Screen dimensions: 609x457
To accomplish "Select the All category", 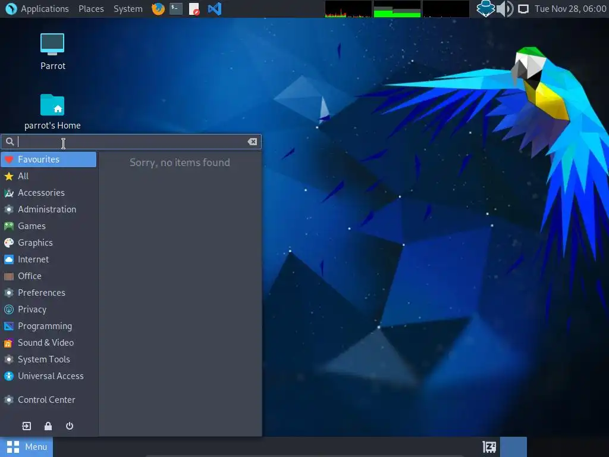I will pos(49,176).
